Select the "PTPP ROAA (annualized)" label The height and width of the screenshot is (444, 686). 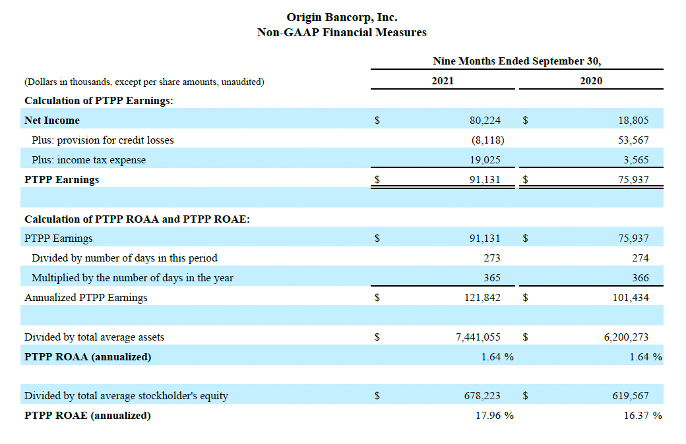click(x=88, y=357)
